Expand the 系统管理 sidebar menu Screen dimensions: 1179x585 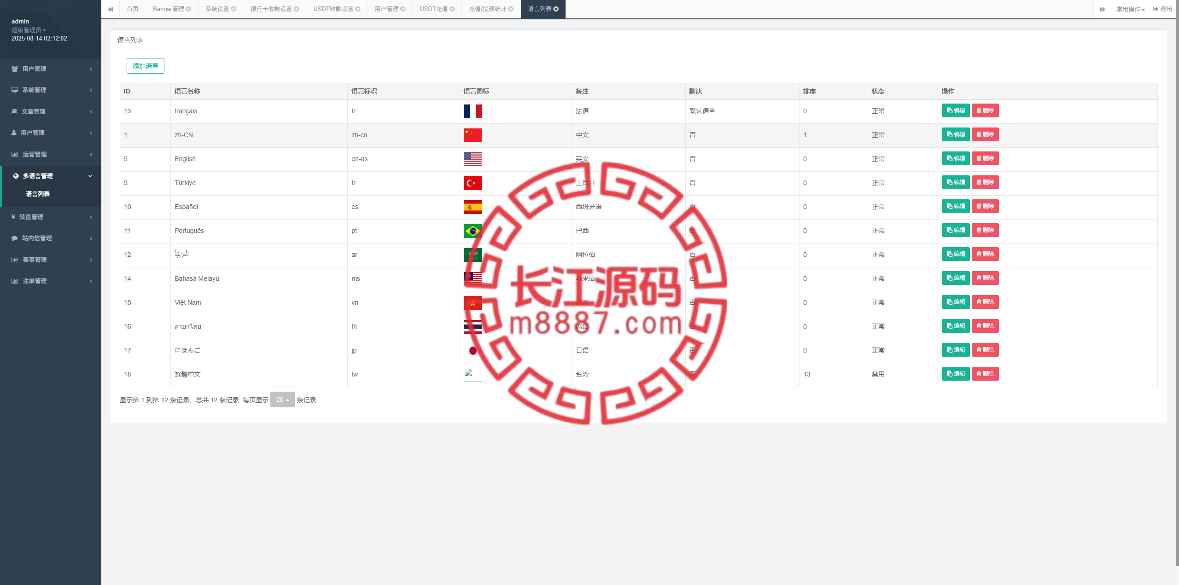(x=51, y=90)
